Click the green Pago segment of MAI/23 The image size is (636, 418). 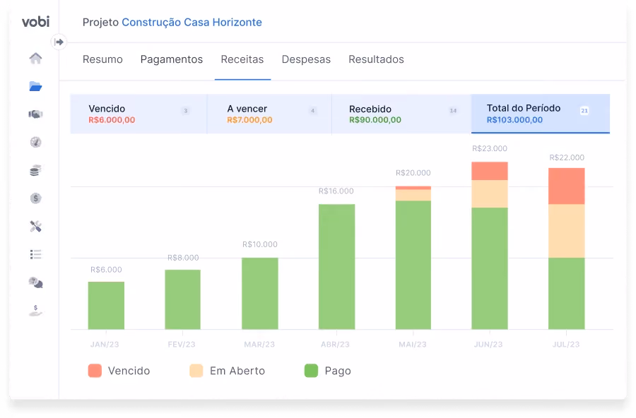point(413,265)
